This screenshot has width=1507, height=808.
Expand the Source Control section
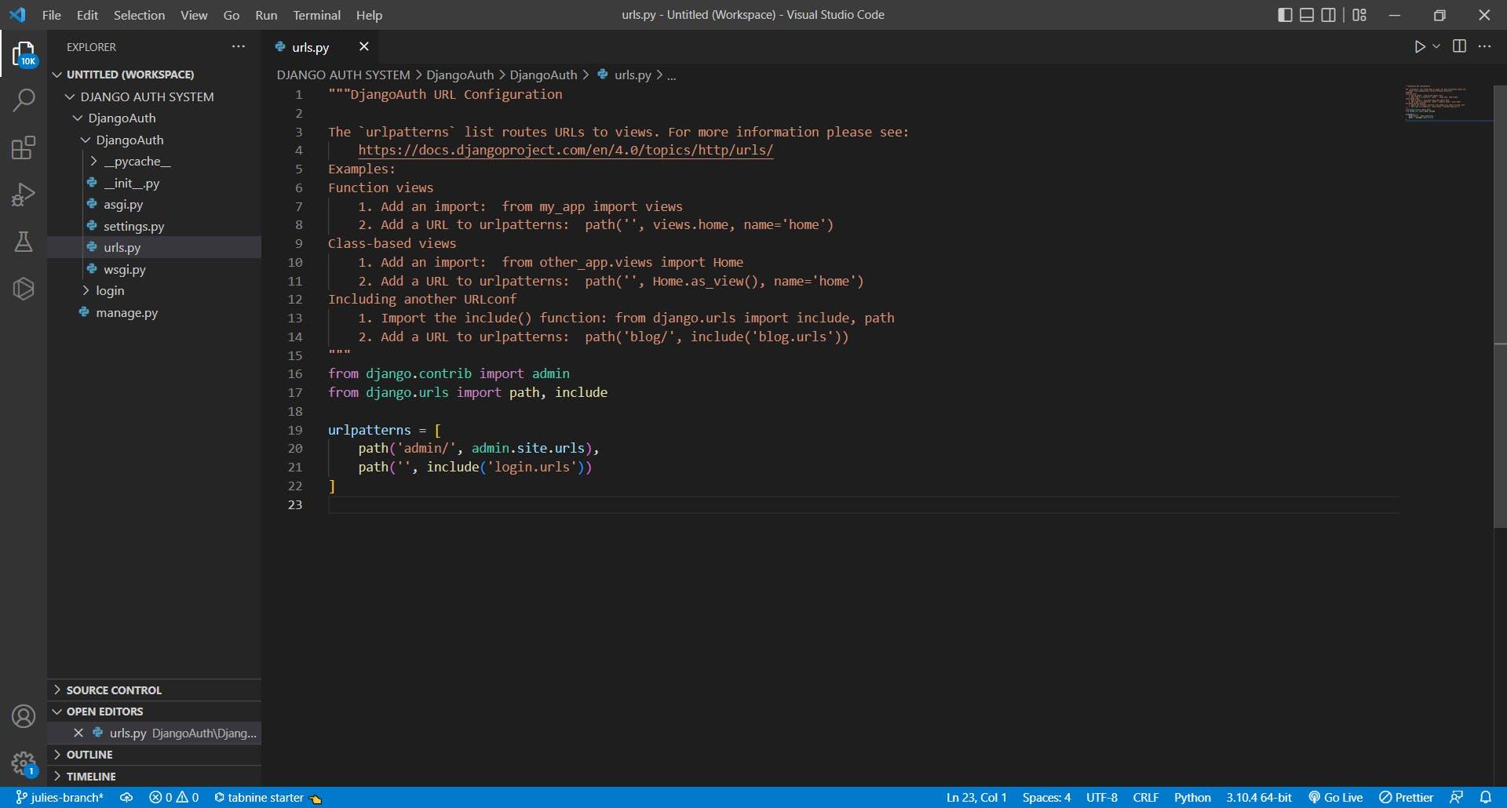click(x=114, y=690)
